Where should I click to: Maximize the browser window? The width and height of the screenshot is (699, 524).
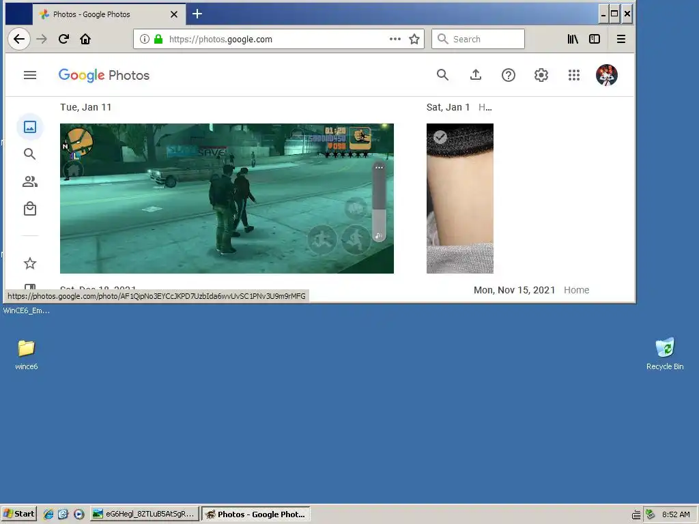click(x=614, y=14)
